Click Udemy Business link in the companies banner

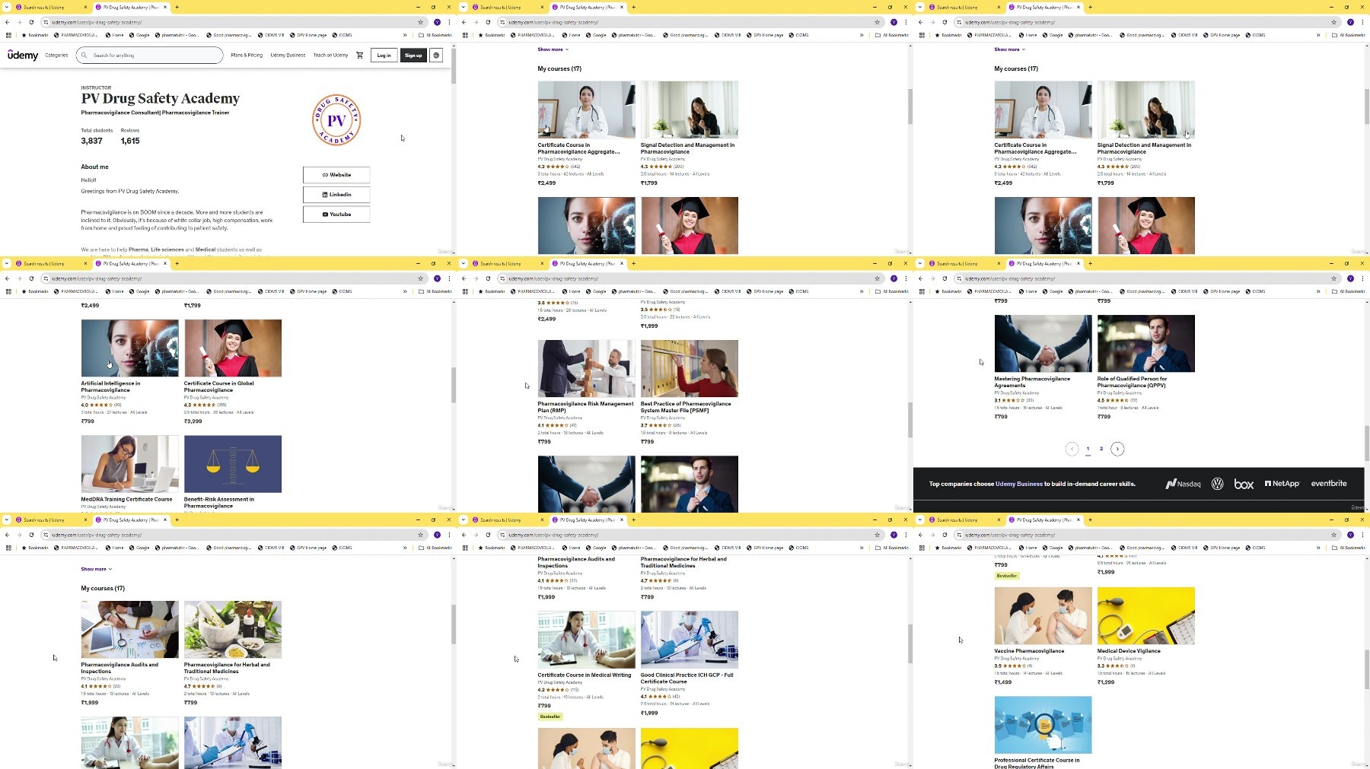[x=1018, y=484]
